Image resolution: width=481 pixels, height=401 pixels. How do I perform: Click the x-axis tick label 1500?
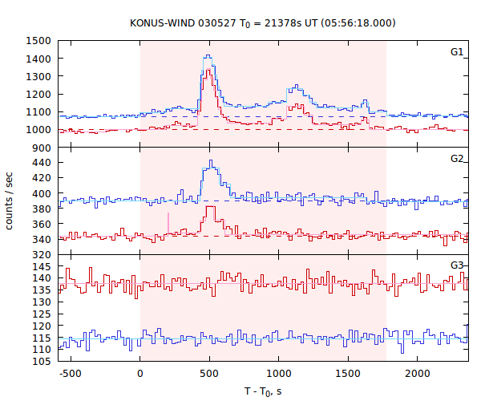[x=348, y=374]
